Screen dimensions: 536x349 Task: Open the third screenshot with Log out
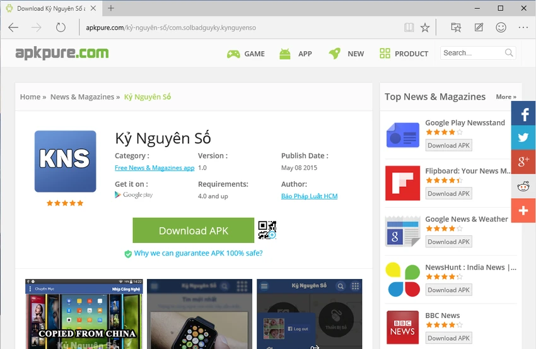point(310,314)
